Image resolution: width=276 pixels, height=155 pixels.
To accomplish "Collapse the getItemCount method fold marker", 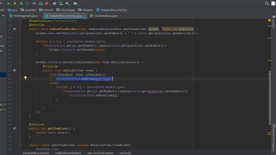I will [20, 128].
